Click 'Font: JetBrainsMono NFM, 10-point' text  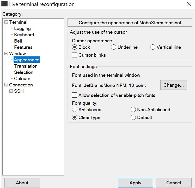[x=109, y=85]
